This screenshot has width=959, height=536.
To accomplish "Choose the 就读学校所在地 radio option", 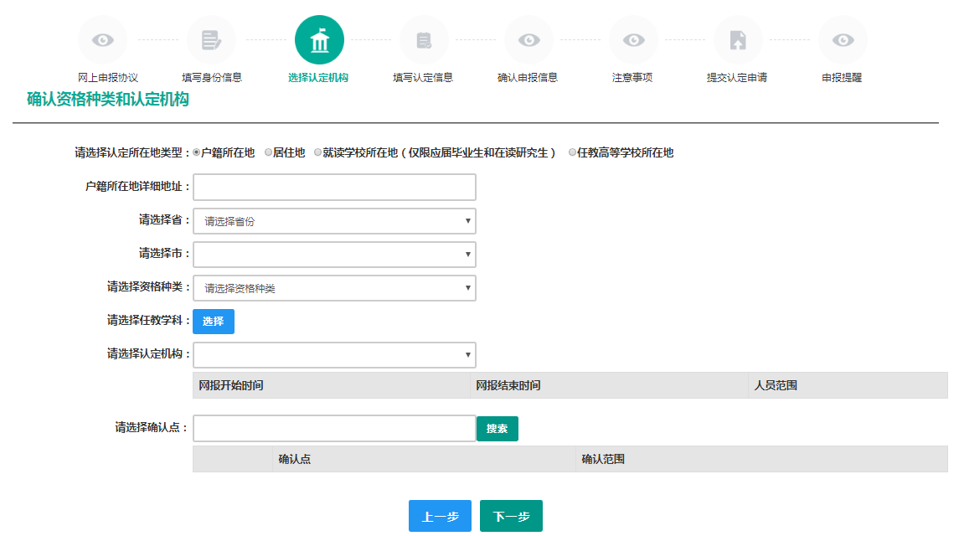I will [318, 152].
